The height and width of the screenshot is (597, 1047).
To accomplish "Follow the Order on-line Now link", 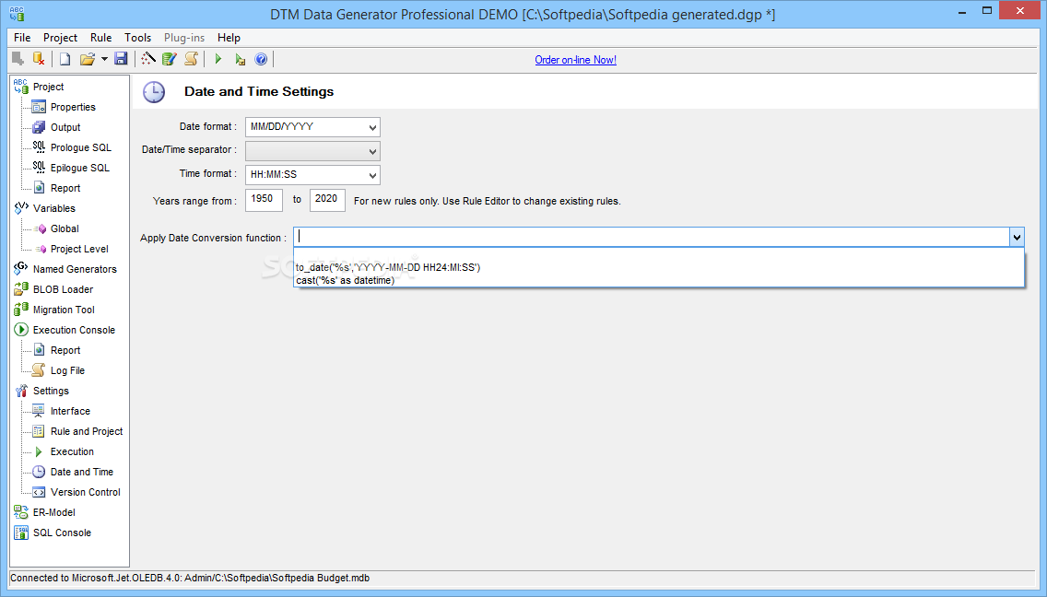I will (x=576, y=60).
